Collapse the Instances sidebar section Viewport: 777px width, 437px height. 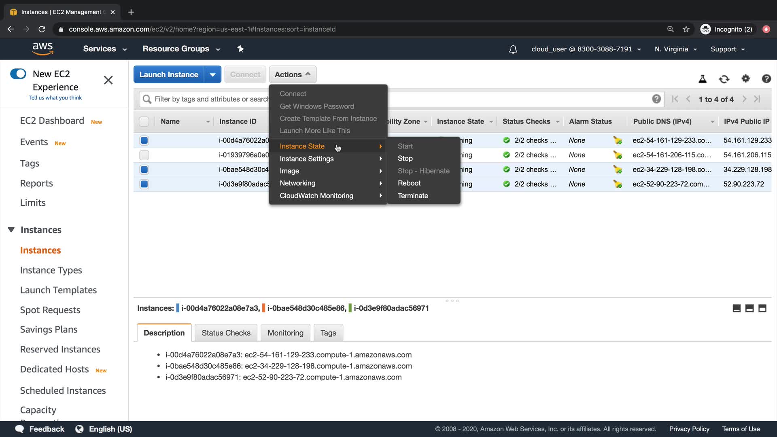(x=11, y=230)
